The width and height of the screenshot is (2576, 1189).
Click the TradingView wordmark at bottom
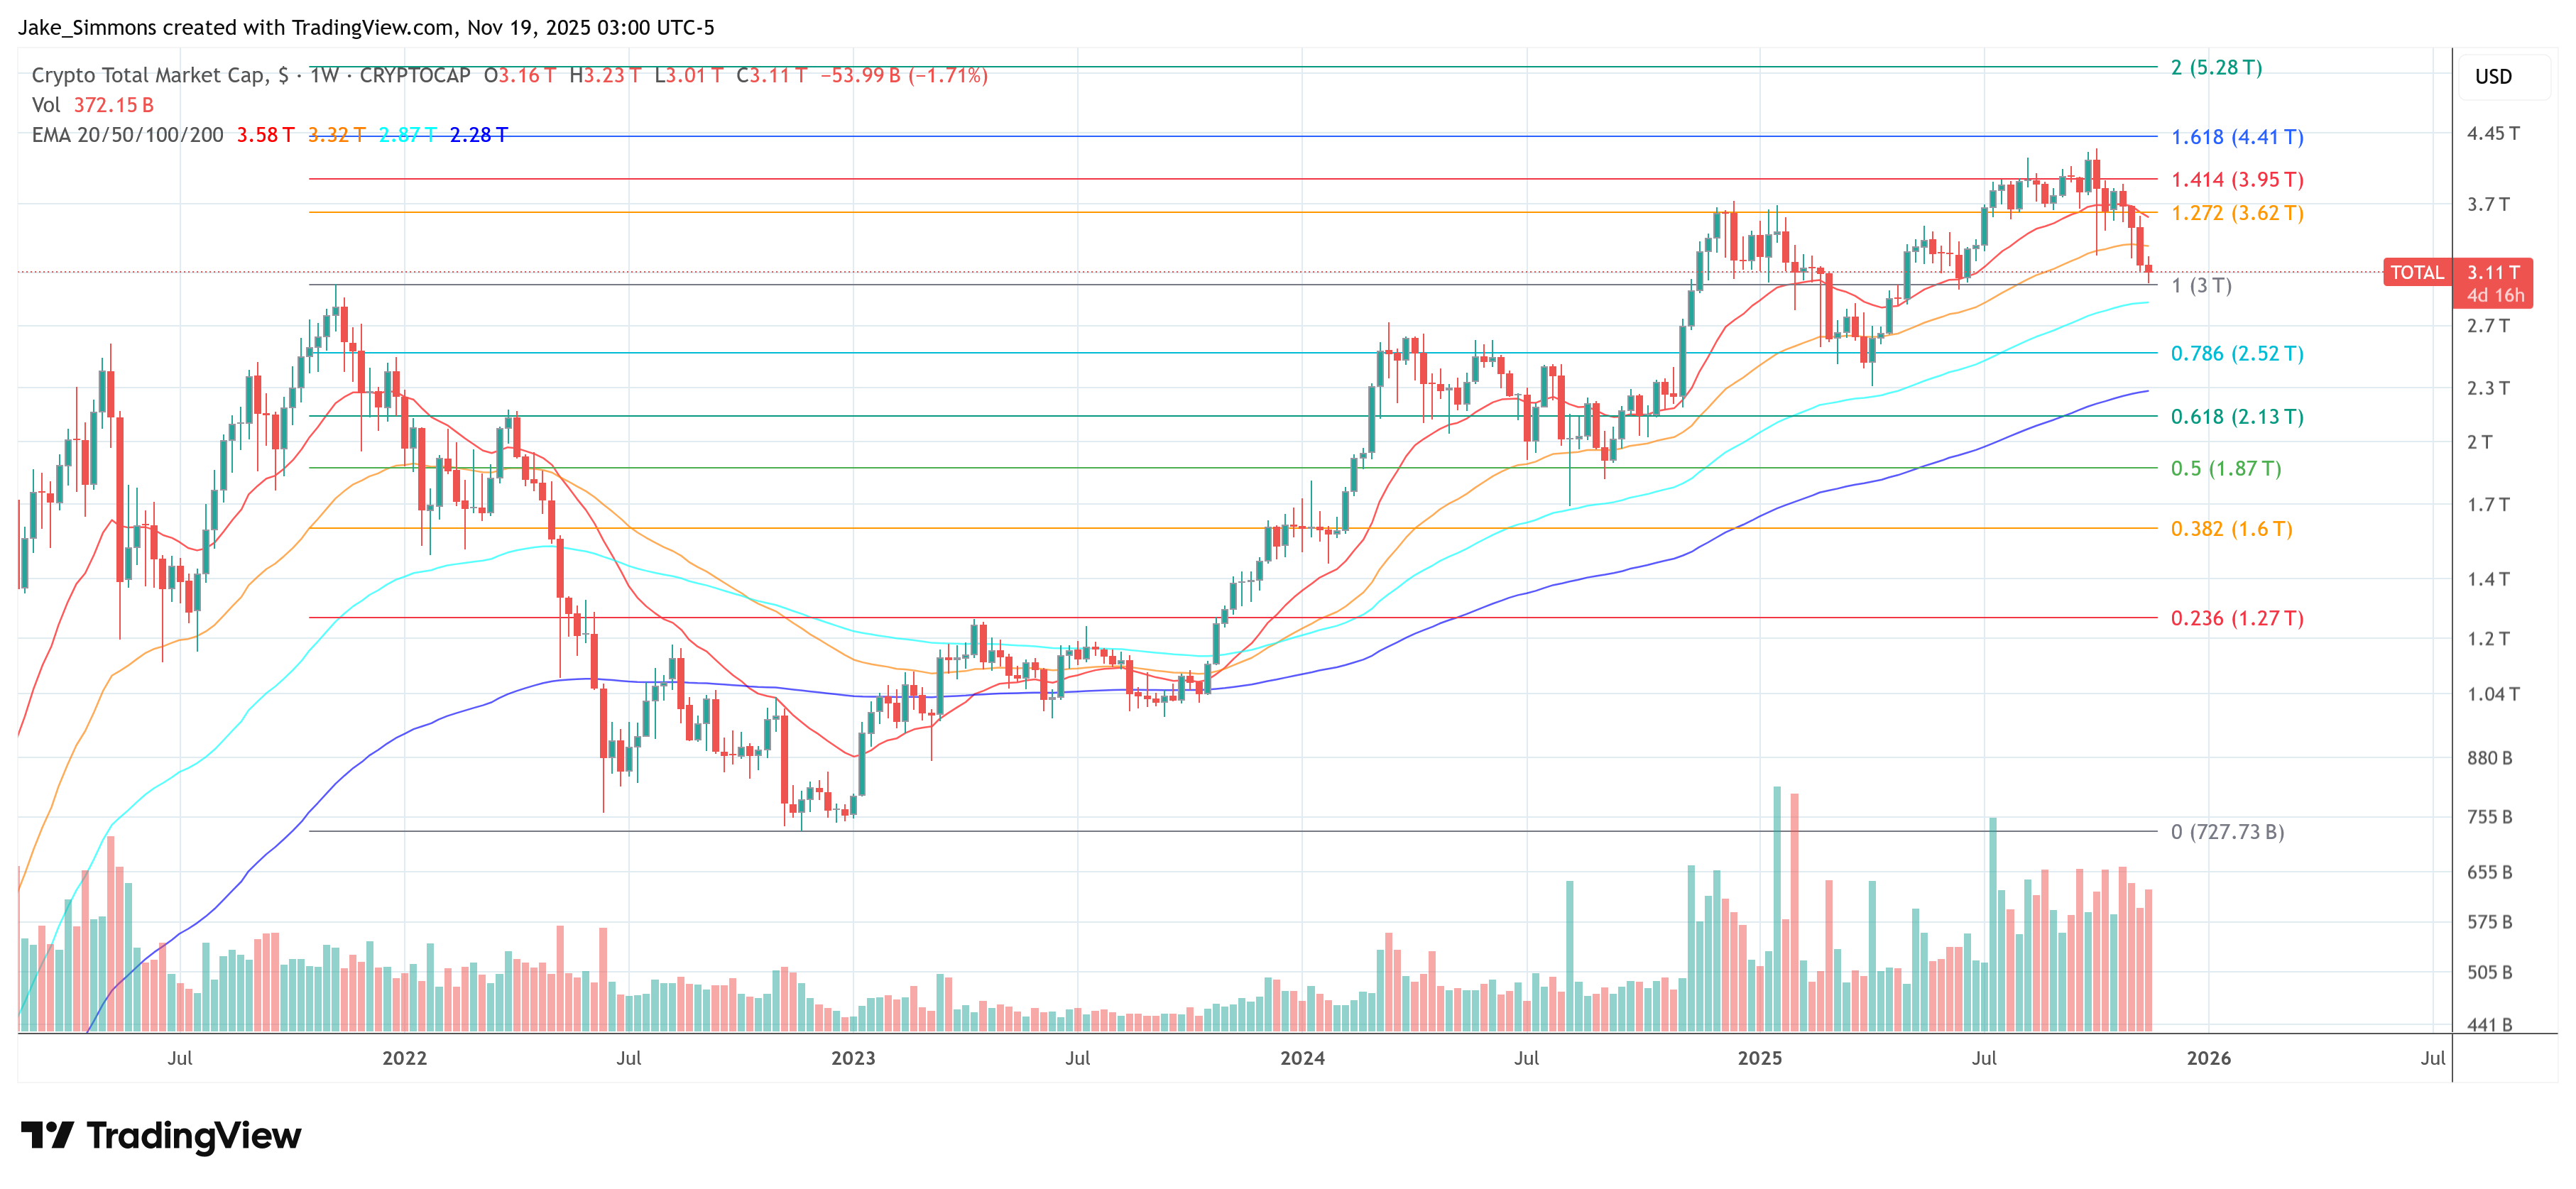pyautogui.click(x=193, y=1136)
